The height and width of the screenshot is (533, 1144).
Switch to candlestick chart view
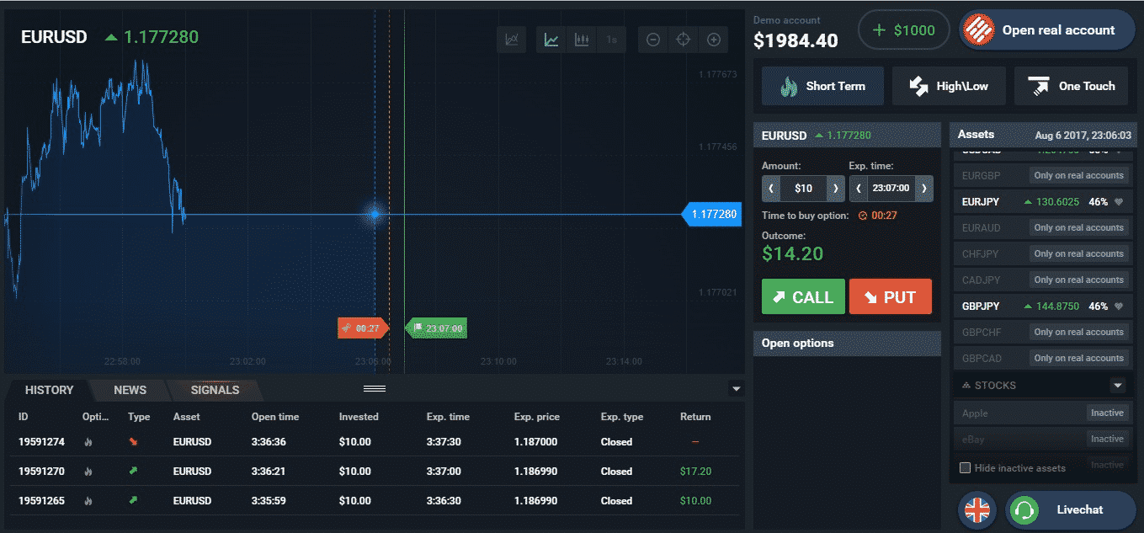581,40
